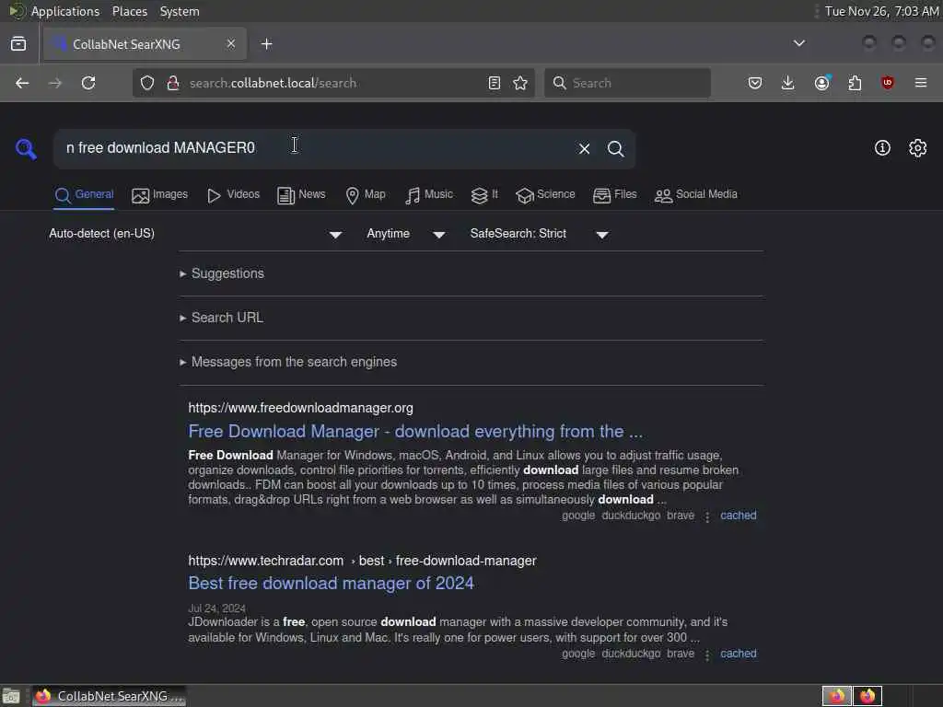Open Best free download manager of 2024
The height and width of the screenshot is (707, 943).
[x=332, y=583]
